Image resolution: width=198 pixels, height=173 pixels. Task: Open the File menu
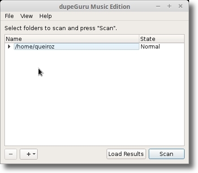click(9, 16)
